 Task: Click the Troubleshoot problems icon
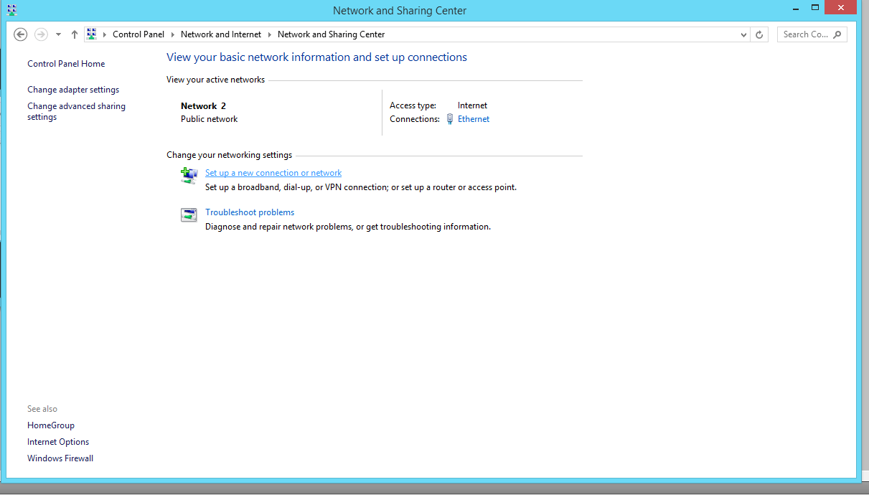click(x=189, y=215)
